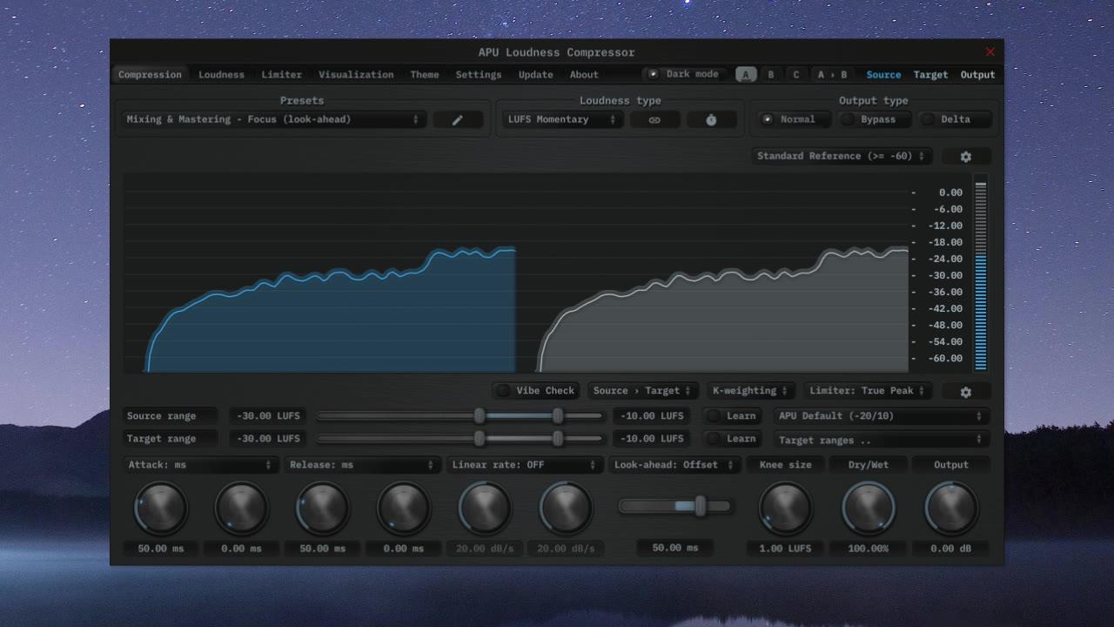Switch to the Compression tab
The image size is (1114, 627).
point(150,75)
